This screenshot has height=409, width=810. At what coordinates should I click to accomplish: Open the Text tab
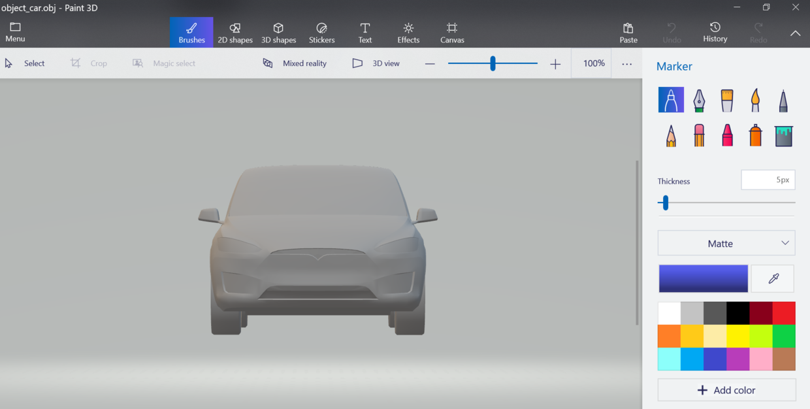coord(365,32)
